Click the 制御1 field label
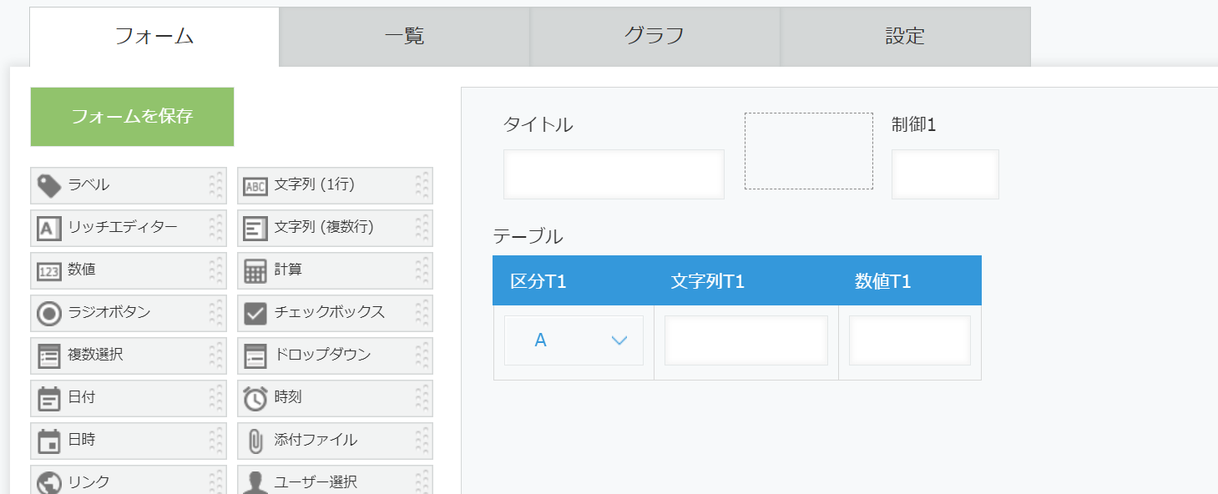 (x=914, y=125)
